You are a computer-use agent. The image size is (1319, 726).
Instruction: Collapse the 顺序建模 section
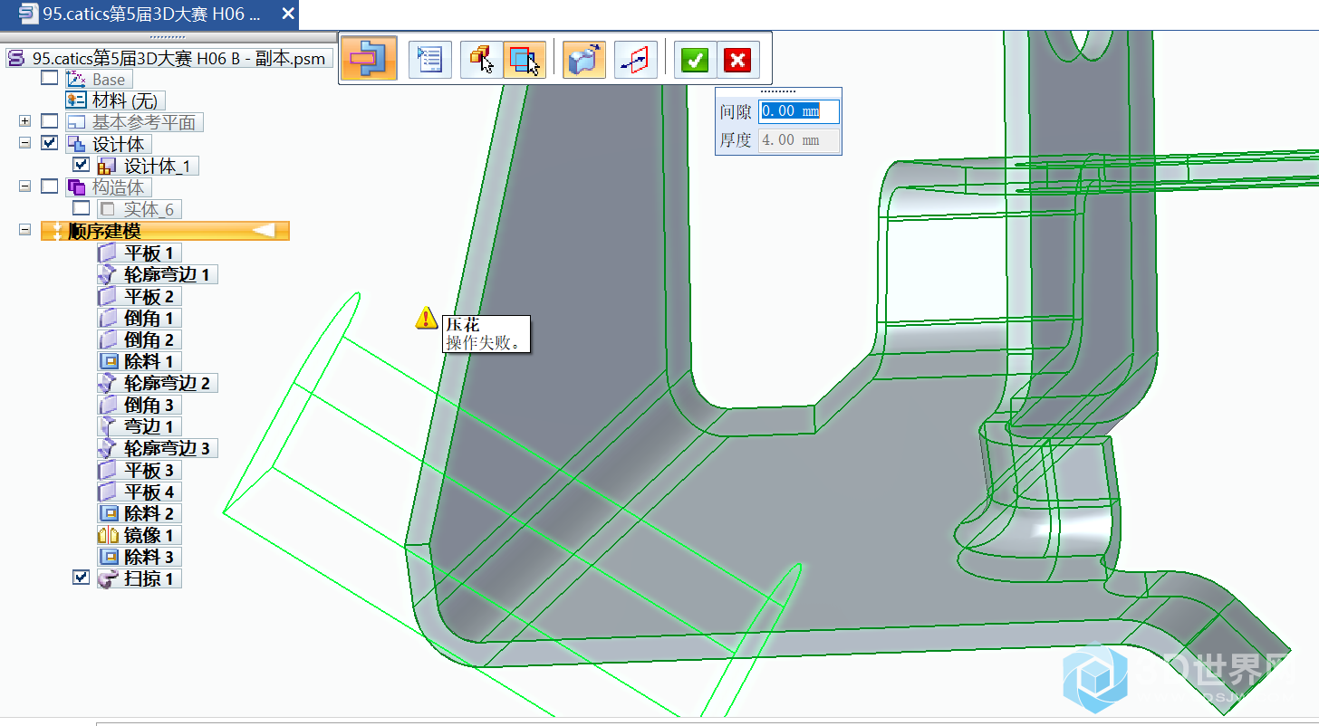24,231
